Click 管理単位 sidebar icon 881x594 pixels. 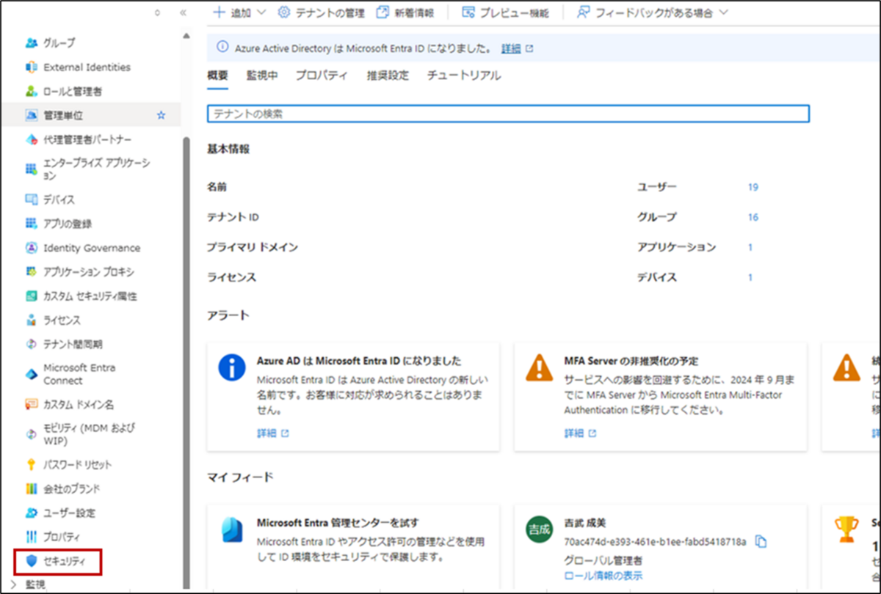click(x=31, y=115)
